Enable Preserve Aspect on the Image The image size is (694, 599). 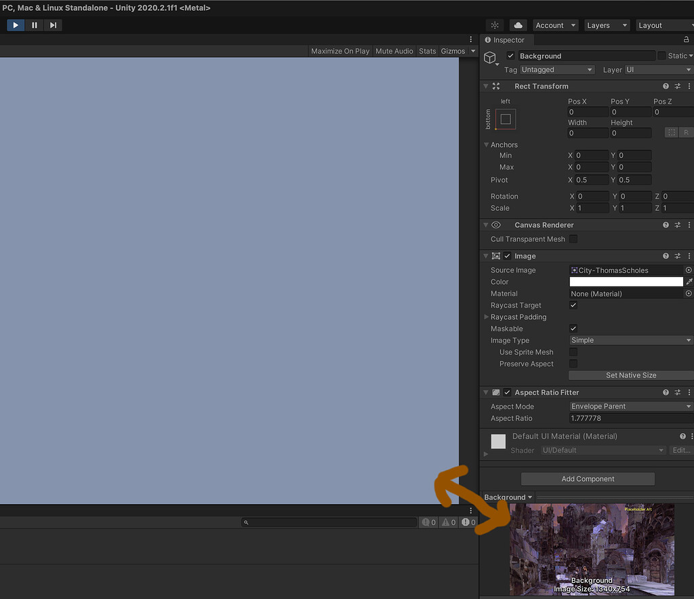[x=573, y=363]
